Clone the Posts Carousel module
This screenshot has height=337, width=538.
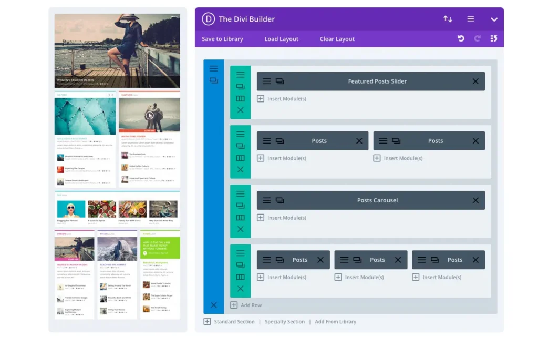280,200
